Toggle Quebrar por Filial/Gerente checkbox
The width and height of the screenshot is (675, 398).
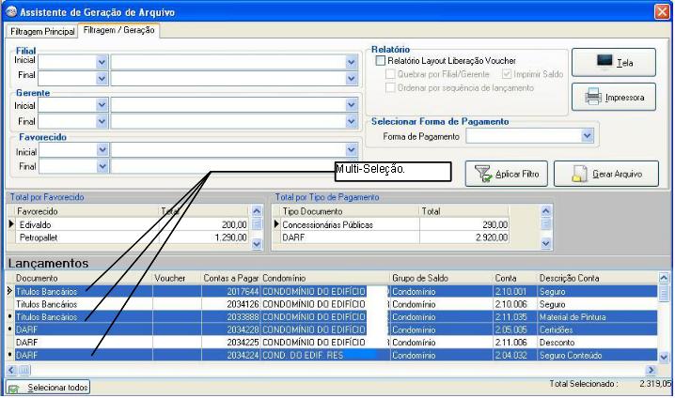click(x=391, y=74)
